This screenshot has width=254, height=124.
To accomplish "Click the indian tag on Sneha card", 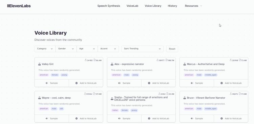I will pyautogui.click(x=115, y=111).
